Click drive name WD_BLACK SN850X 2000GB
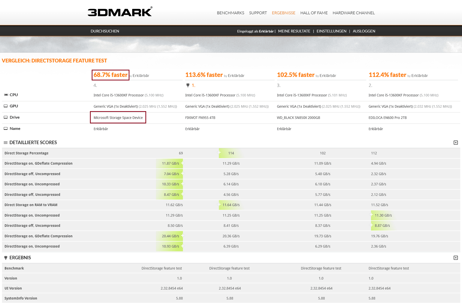Image resolution: width=462 pixels, height=303 pixels. tap(298, 118)
